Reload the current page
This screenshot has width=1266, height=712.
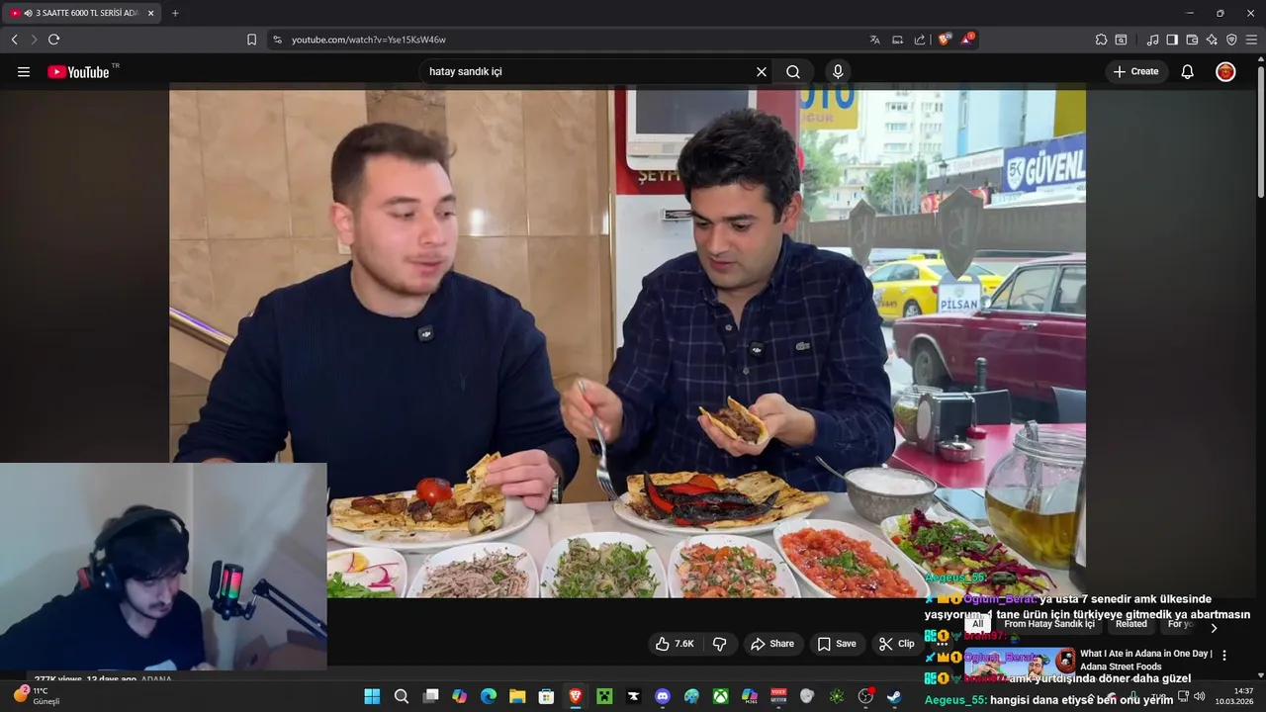(53, 40)
